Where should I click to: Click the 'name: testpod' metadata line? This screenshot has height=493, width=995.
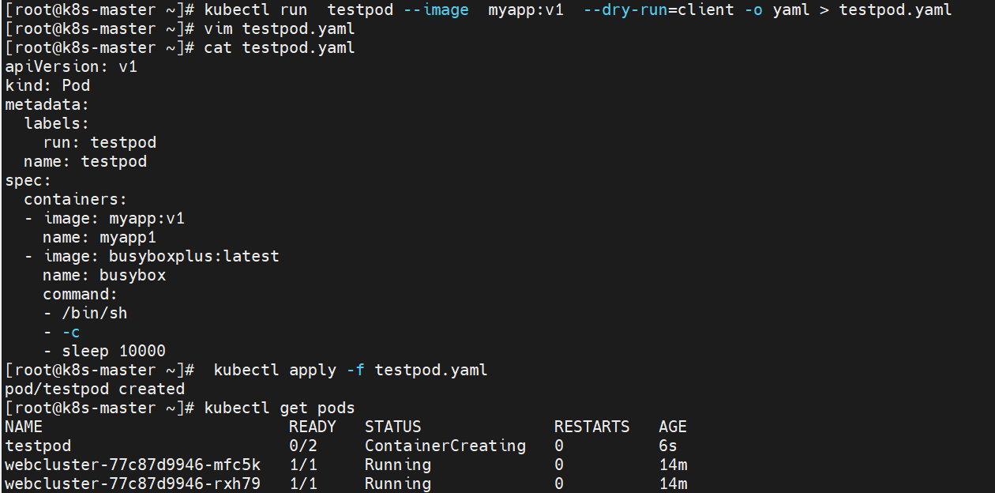85,162
